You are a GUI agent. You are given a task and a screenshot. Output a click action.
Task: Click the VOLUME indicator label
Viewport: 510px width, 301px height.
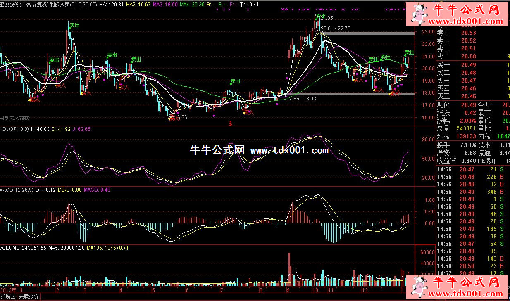tap(10, 248)
